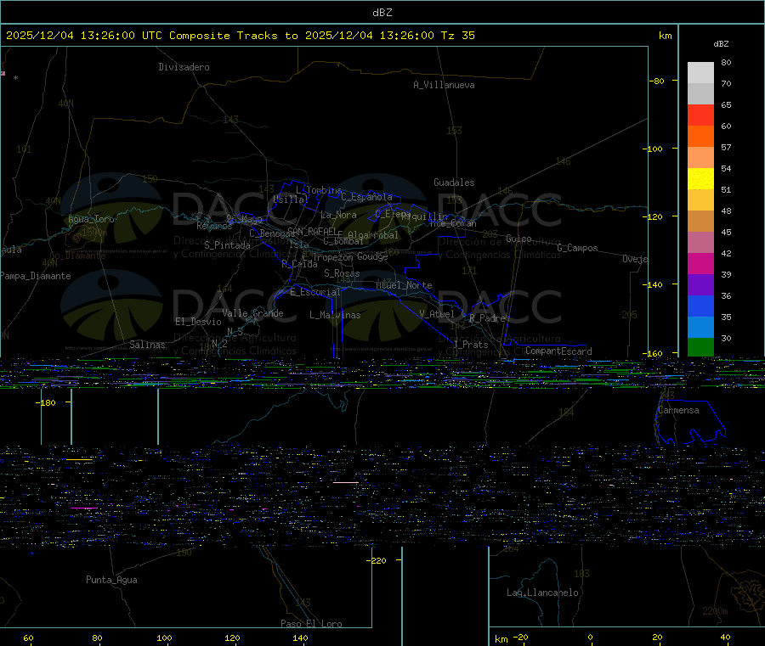Click the Goudge label
This screenshot has height=646, width=765.
[x=372, y=256]
